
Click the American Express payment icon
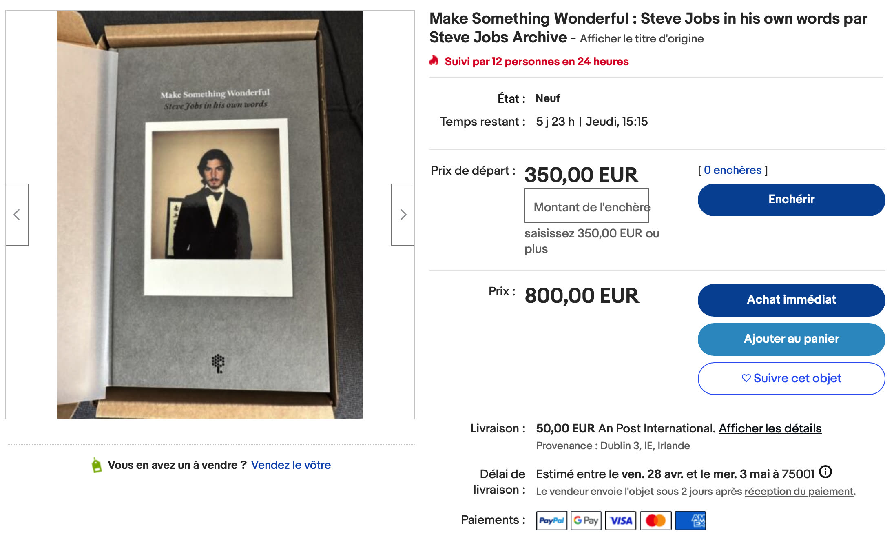pyautogui.click(x=690, y=521)
